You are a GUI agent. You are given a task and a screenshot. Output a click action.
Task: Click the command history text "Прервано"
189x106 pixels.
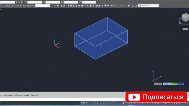(35, 95)
